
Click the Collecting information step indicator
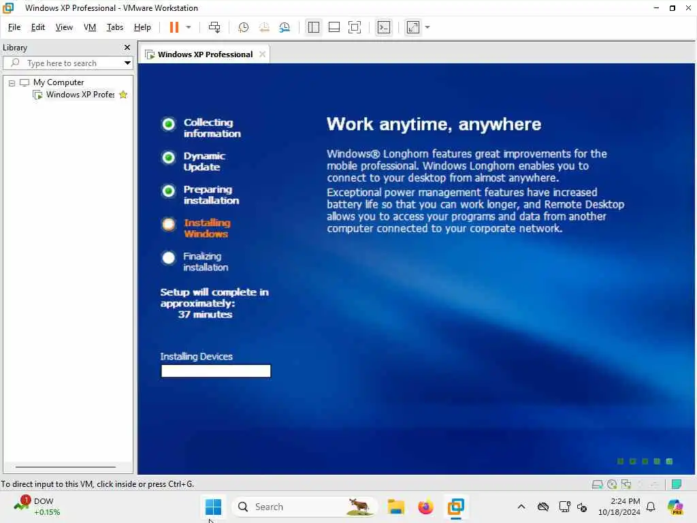pos(169,124)
